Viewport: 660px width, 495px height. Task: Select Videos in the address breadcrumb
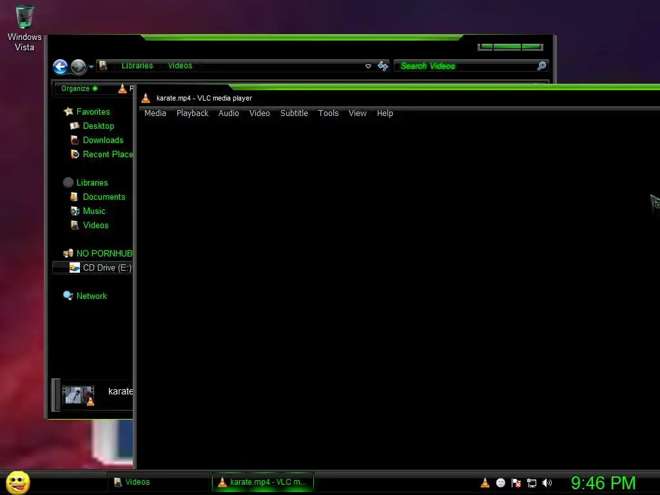[x=180, y=66]
